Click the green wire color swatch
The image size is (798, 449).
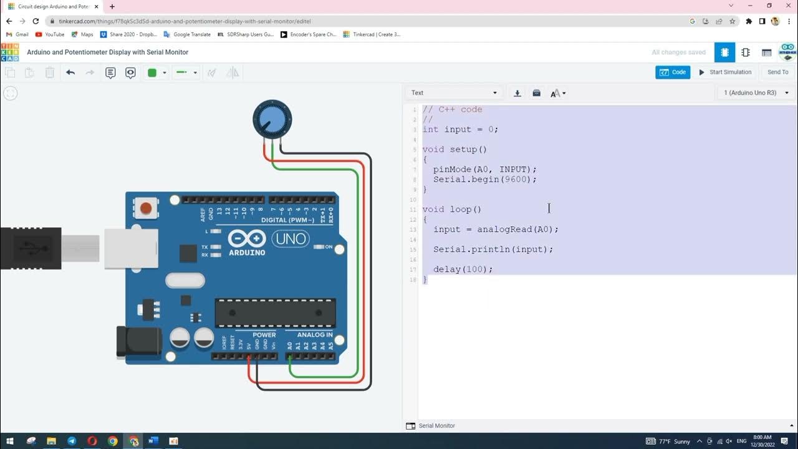click(152, 73)
